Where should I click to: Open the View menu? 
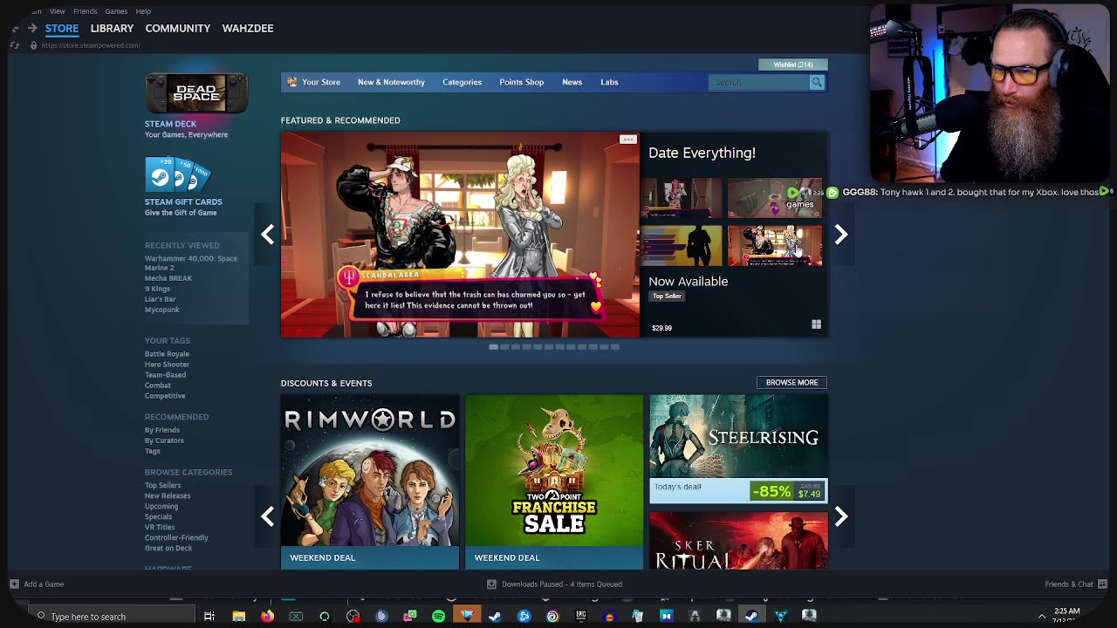coord(58,11)
